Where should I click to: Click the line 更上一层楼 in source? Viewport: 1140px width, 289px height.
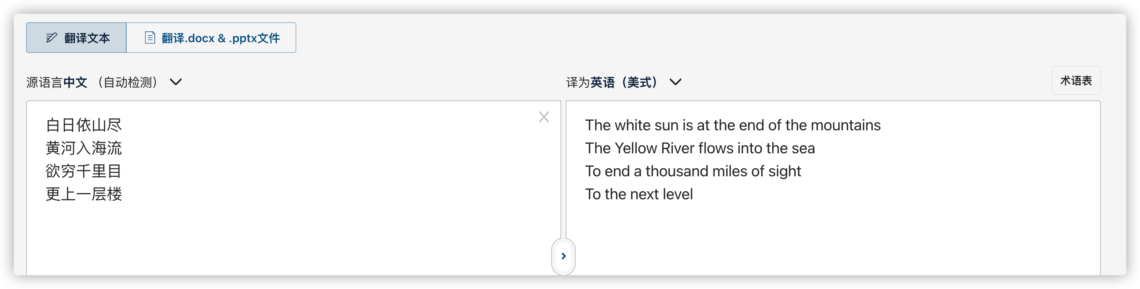84,194
